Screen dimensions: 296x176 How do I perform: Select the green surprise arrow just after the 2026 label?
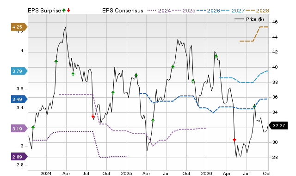point(216,56)
